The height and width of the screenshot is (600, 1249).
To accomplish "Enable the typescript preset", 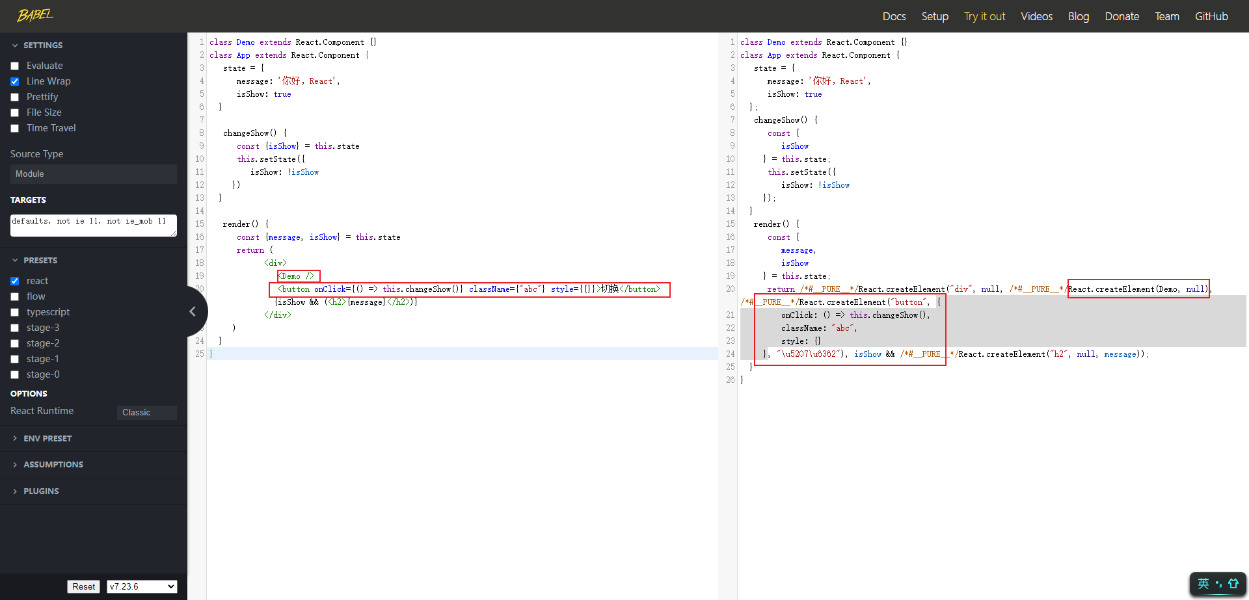I will tap(15, 313).
